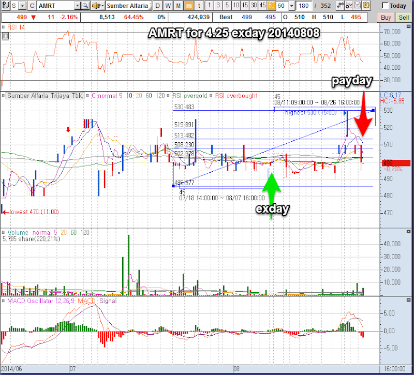Select the 3-minute interval button
Image resolution: width=414 pixels, height=375 pixels.
(218, 5)
